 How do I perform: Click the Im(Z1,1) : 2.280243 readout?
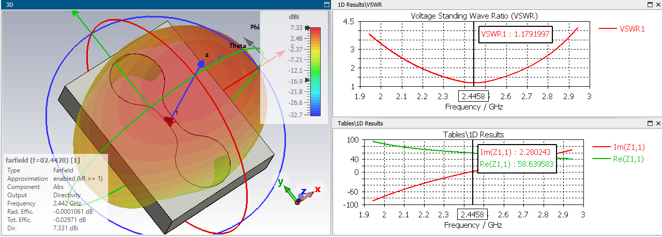click(517, 153)
